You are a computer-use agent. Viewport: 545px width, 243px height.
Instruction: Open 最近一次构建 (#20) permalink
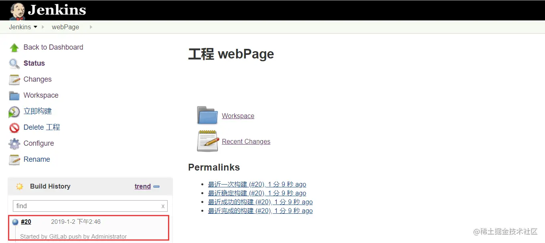click(x=257, y=185)
